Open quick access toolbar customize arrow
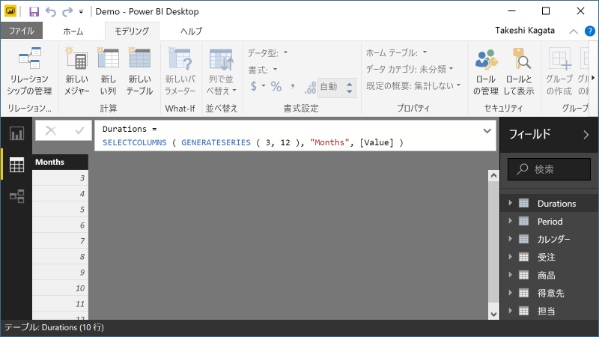The width and height of the screenshot is (599, 337). [81, 12]
